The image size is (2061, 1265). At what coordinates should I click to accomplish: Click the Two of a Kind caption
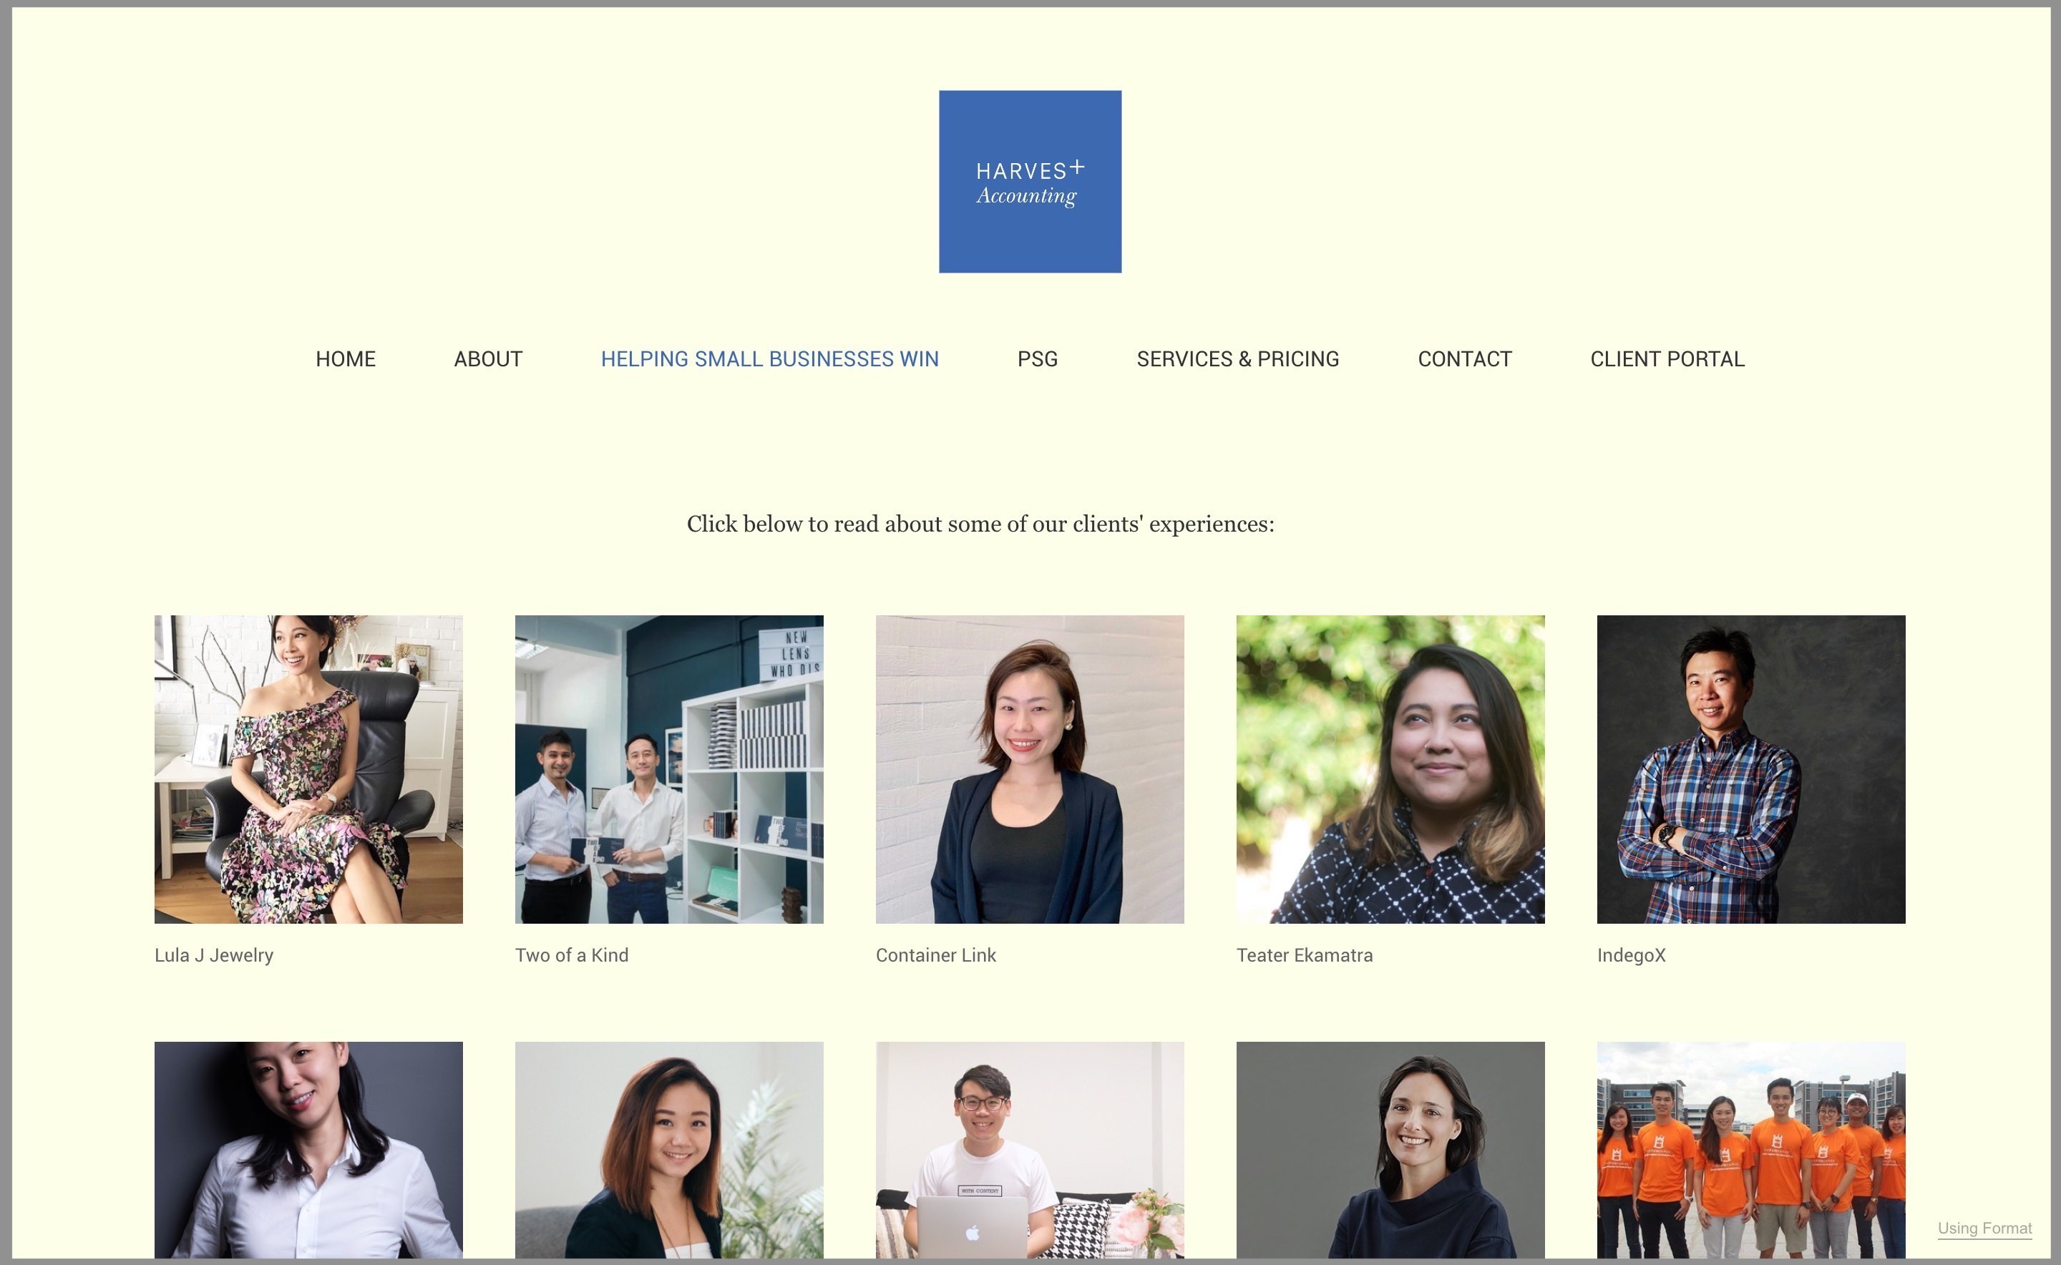572,955
